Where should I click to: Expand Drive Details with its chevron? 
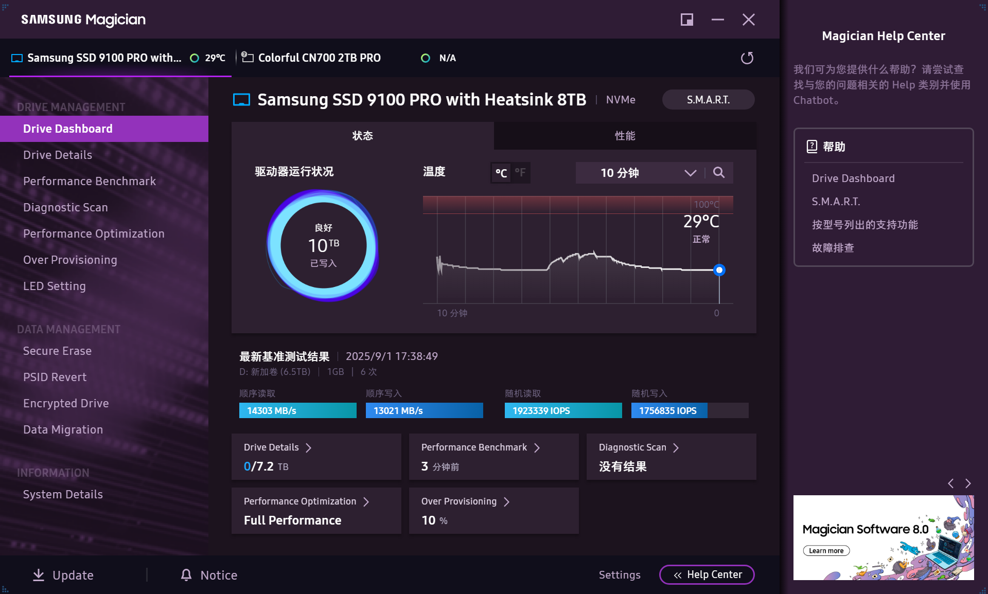pyautogui.click(x=309, y=447)
